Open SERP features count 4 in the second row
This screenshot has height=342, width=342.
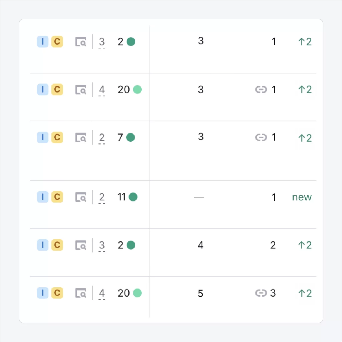click(x=102, y=90)
